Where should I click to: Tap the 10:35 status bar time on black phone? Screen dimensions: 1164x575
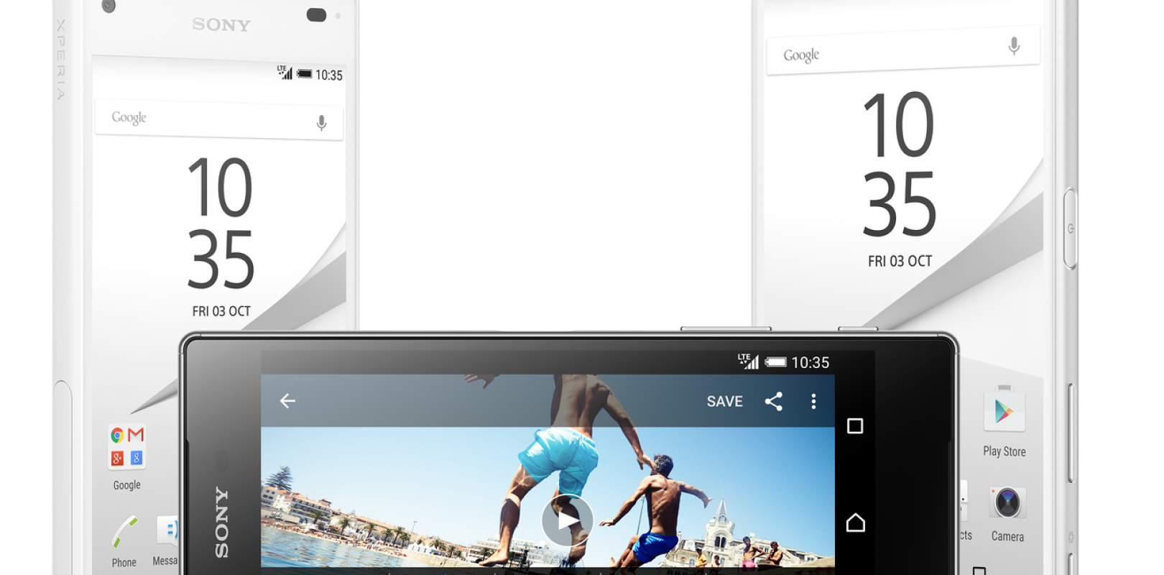[x=810, y=363]
